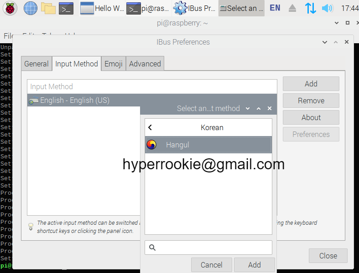Open the network up/down arrows icon
The width and height of the screenshot is (359, 273).
(311, 8)
